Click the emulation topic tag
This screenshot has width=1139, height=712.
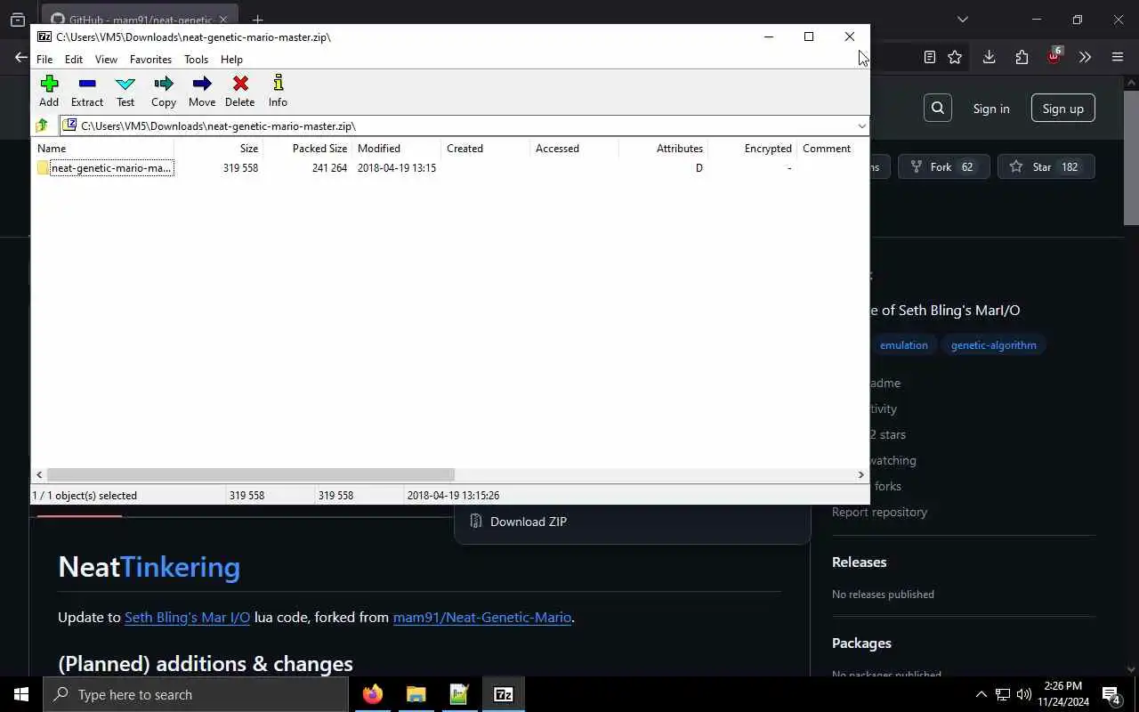coord(903,345)
